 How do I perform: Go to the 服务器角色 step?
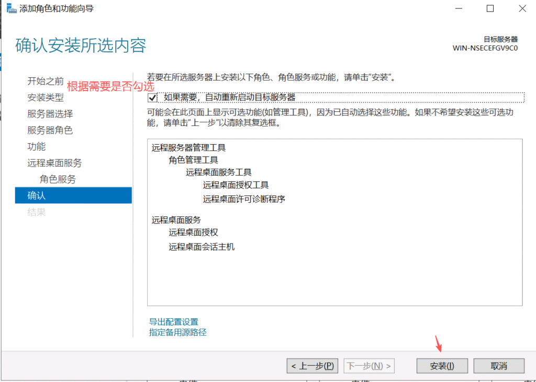pos(50,130)
